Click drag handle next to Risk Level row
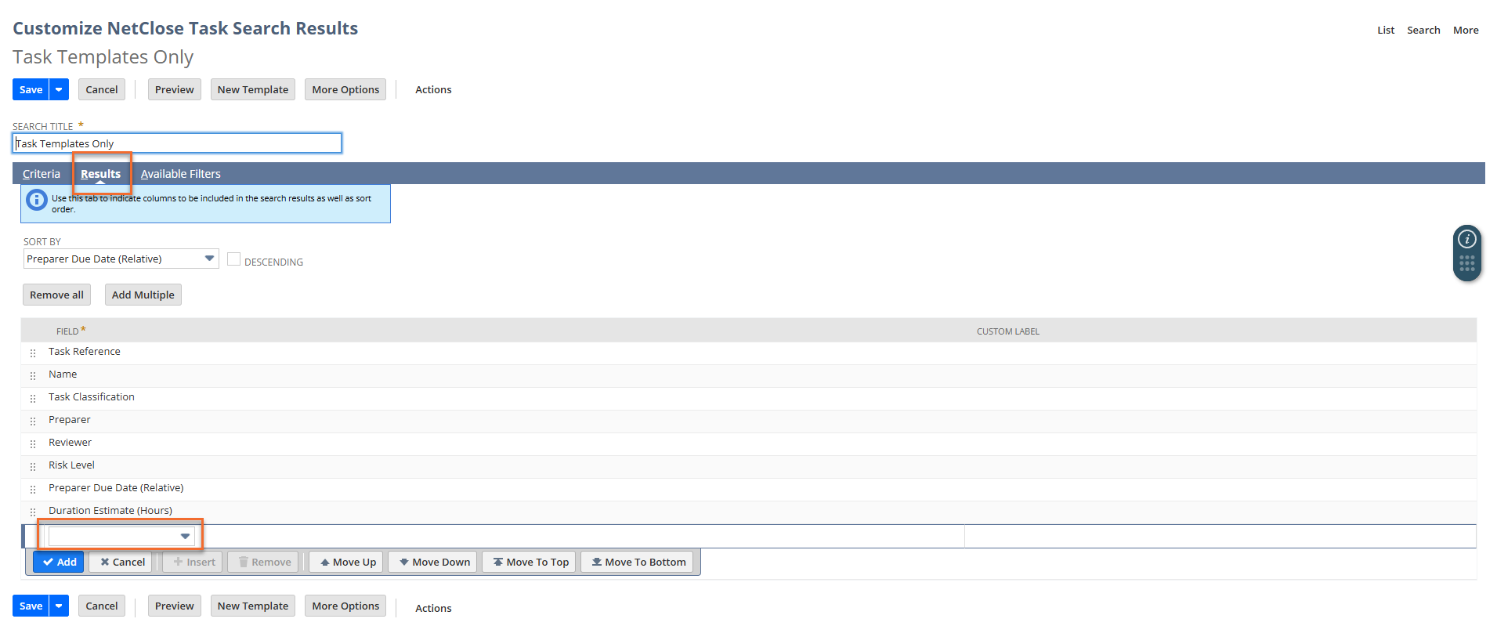The width and height of the screenshot is (1497, 626). tap(33, 467)
